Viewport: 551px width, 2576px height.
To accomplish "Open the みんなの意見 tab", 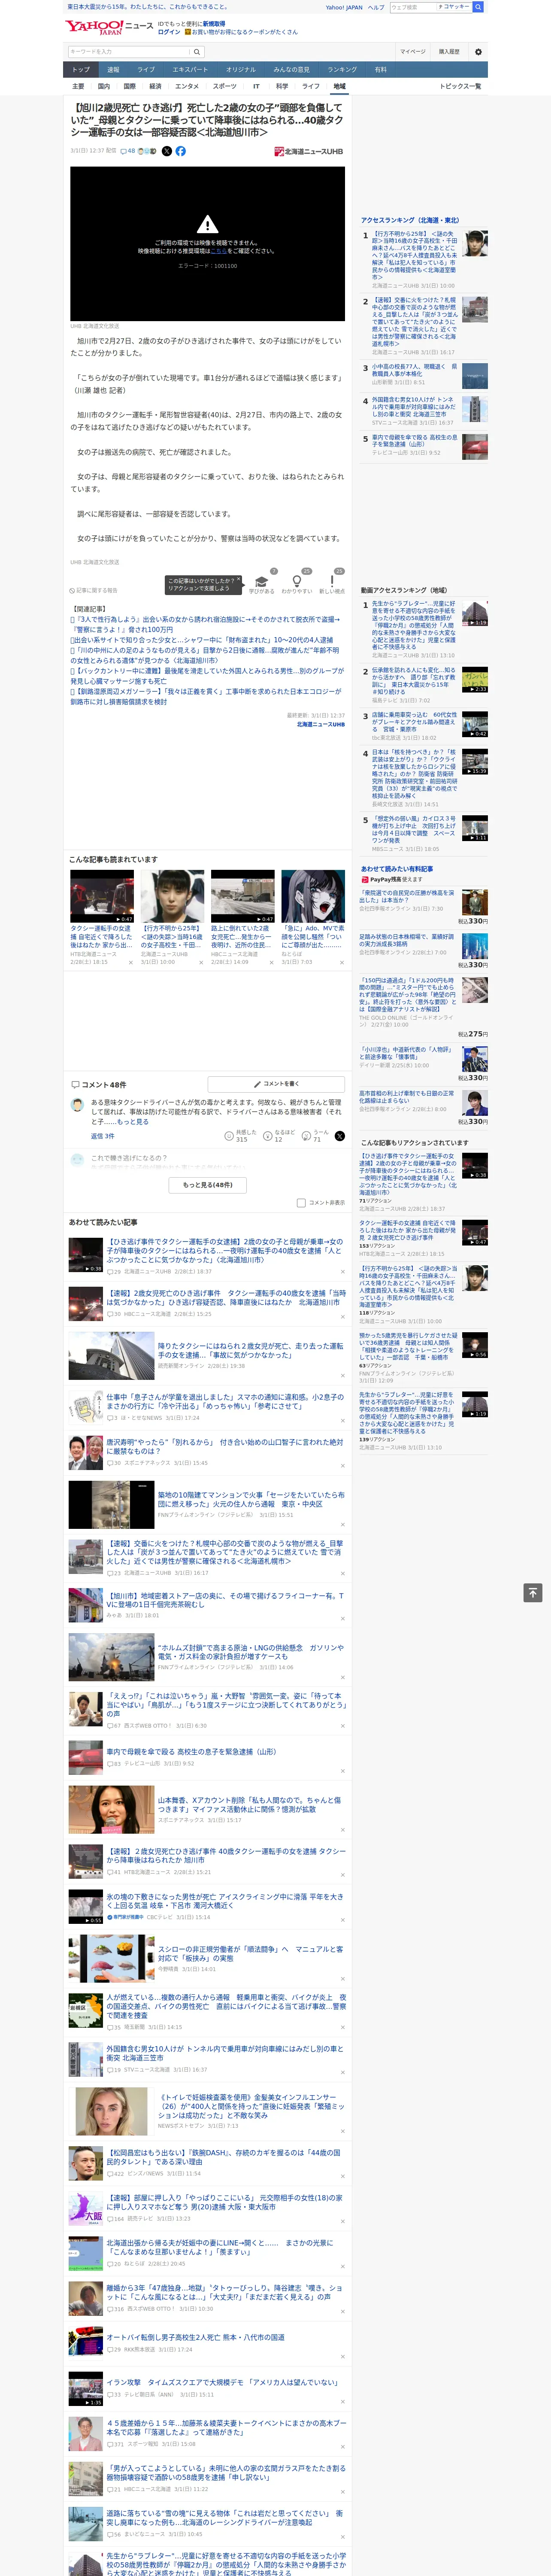I will click(x=292, y=70).
